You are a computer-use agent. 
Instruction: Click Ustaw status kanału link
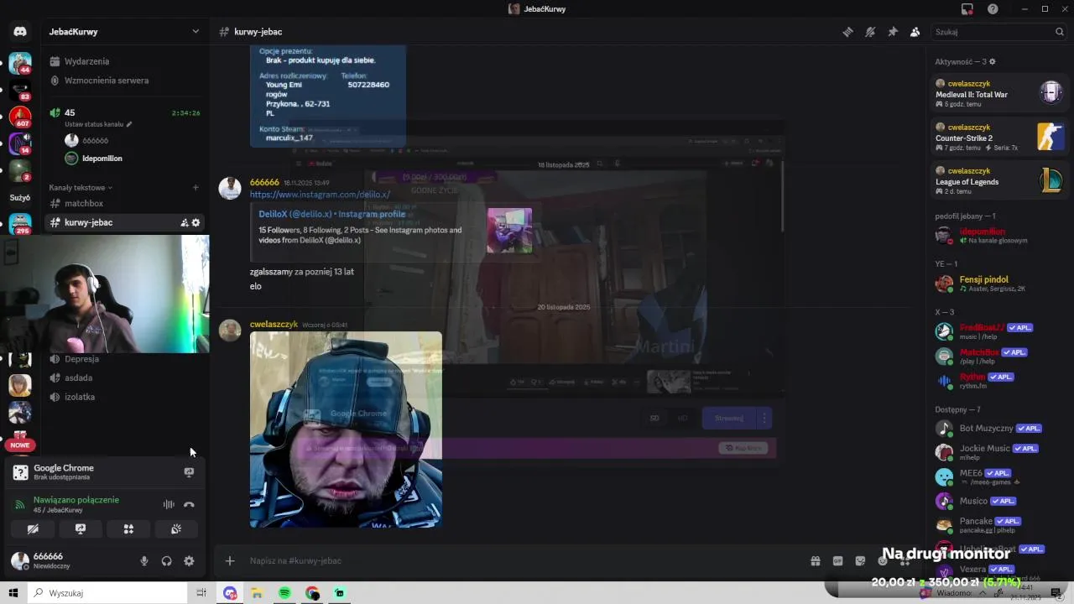pyautogui.click(x=98, y=124)
